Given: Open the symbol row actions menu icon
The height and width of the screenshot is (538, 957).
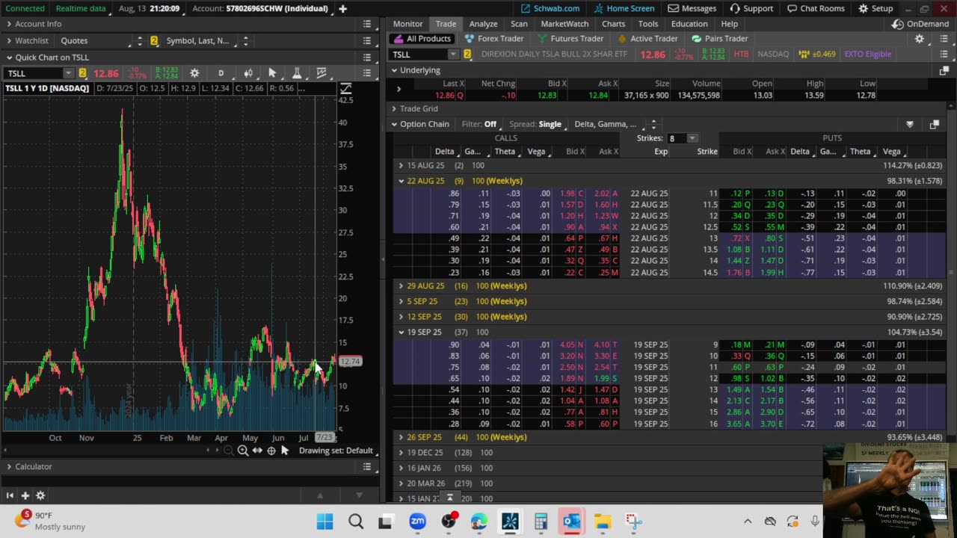Looking at the screenshot, I should (x=944, y=54).
